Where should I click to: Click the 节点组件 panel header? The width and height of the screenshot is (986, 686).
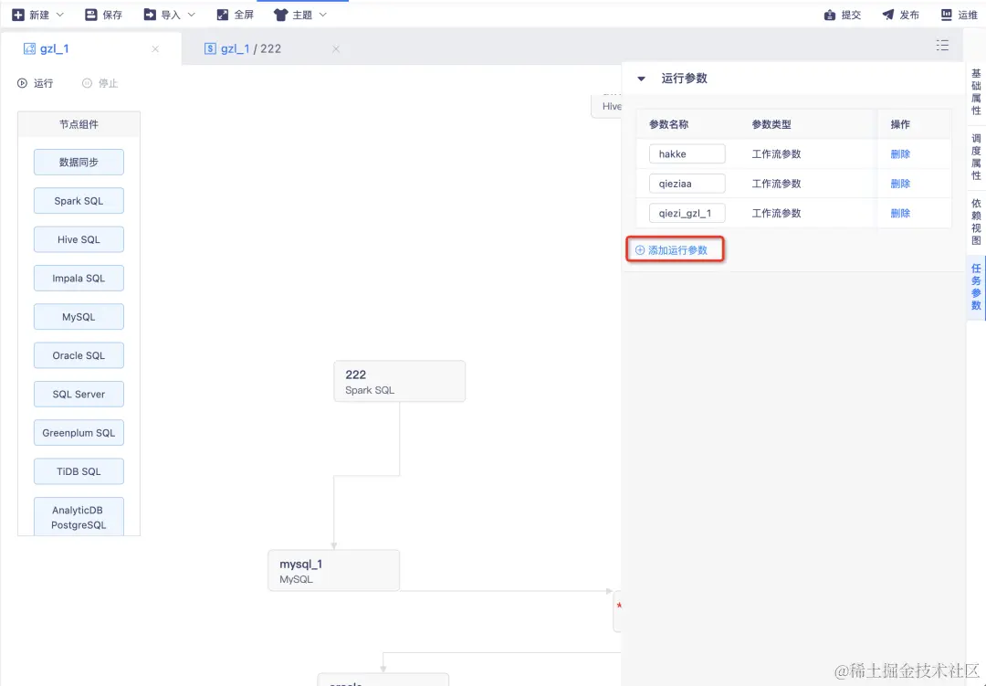(x=79, y=124)
